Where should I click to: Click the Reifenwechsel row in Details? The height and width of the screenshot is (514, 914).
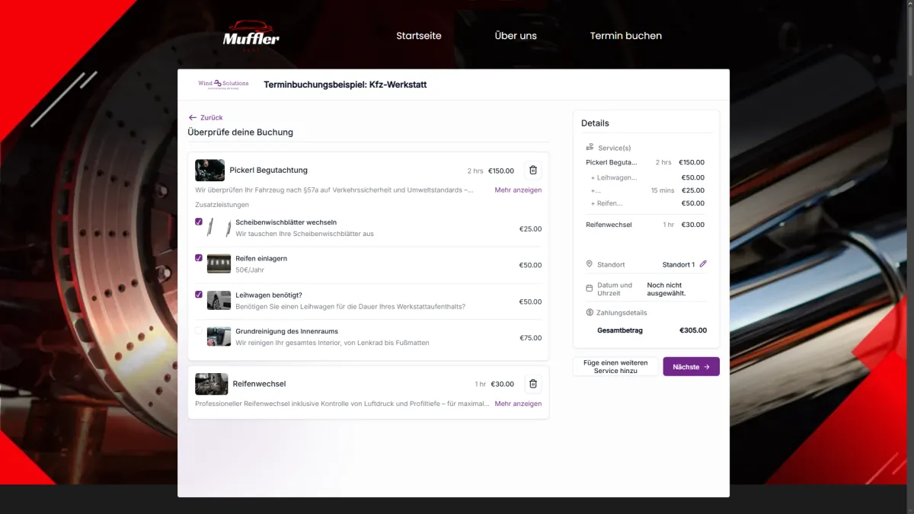click(645, 225)
